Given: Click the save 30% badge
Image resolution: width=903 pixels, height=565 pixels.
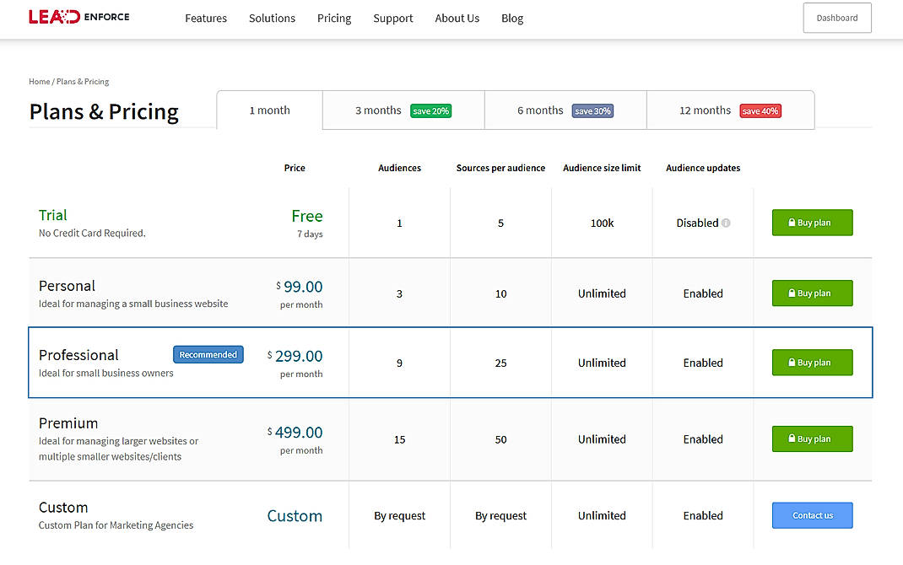Looking at the screenshot, I should tap(592, 110).
